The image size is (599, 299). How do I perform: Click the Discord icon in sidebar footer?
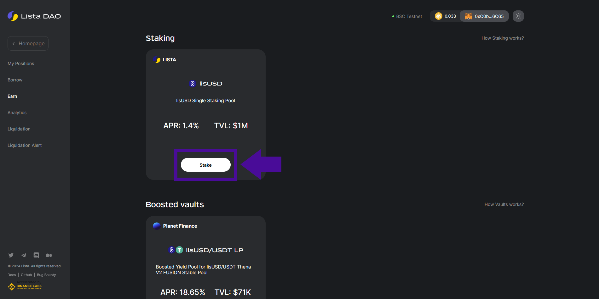tap(36, 255)
